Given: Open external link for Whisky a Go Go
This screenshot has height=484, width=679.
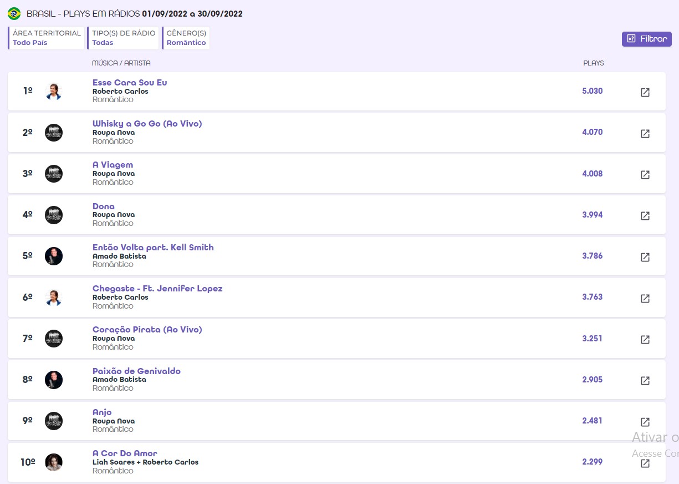Looking at the screenshot, I should pyautogui.click(x=645, y=134).
